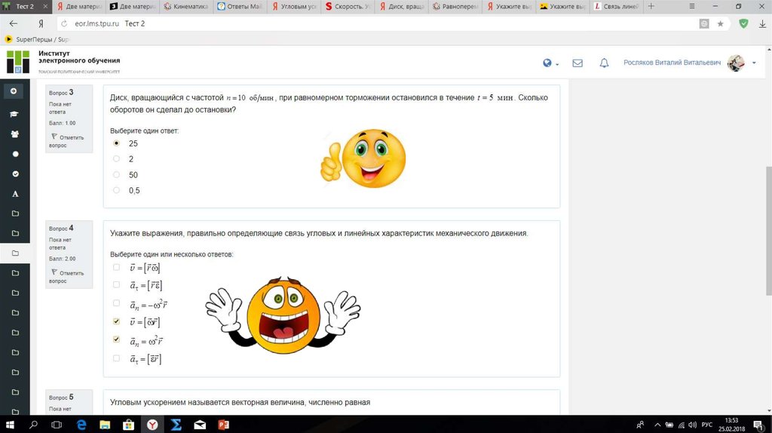Switch to the Равноперем tab
The width and height of the screenshot is (772, 433).
(x=455, y=6)
